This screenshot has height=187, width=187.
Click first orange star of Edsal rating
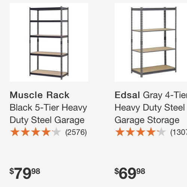(120, 132)
